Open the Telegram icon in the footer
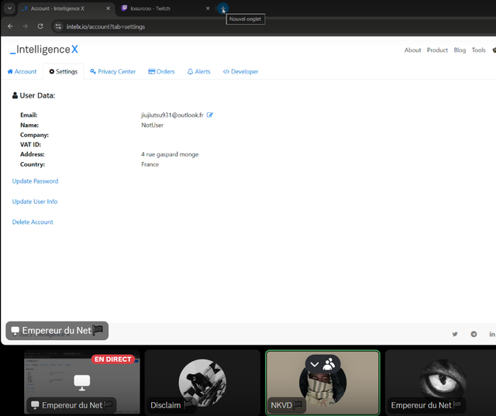Image resolution: width=496 pixels, height=416 pixels. 474,334
